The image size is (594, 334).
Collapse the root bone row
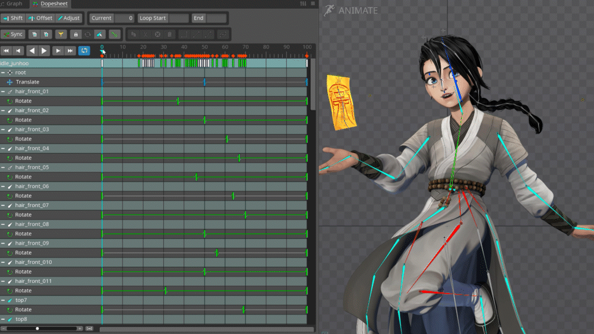click(3, 72)
